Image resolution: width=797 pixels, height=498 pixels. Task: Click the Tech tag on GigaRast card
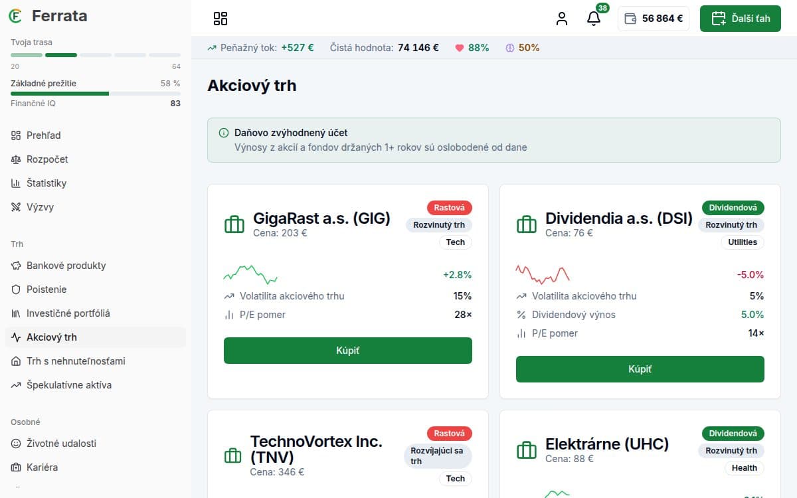click(x=456, y=242)
